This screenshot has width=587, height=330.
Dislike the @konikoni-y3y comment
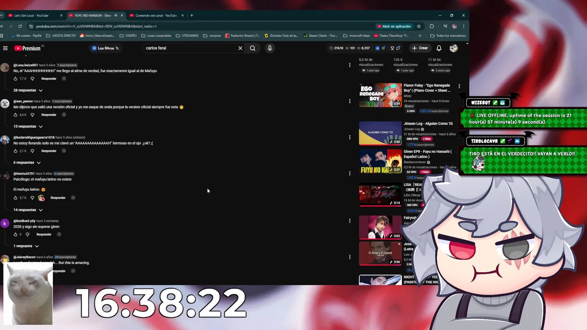[x=27, y=234]
